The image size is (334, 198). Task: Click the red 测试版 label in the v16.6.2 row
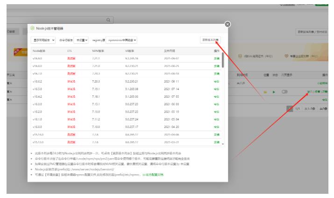pos(71,82)
